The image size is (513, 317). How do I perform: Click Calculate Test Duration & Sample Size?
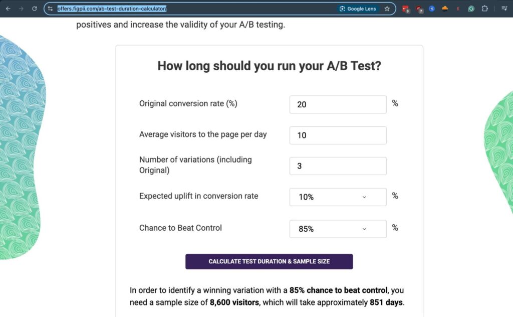269,261
